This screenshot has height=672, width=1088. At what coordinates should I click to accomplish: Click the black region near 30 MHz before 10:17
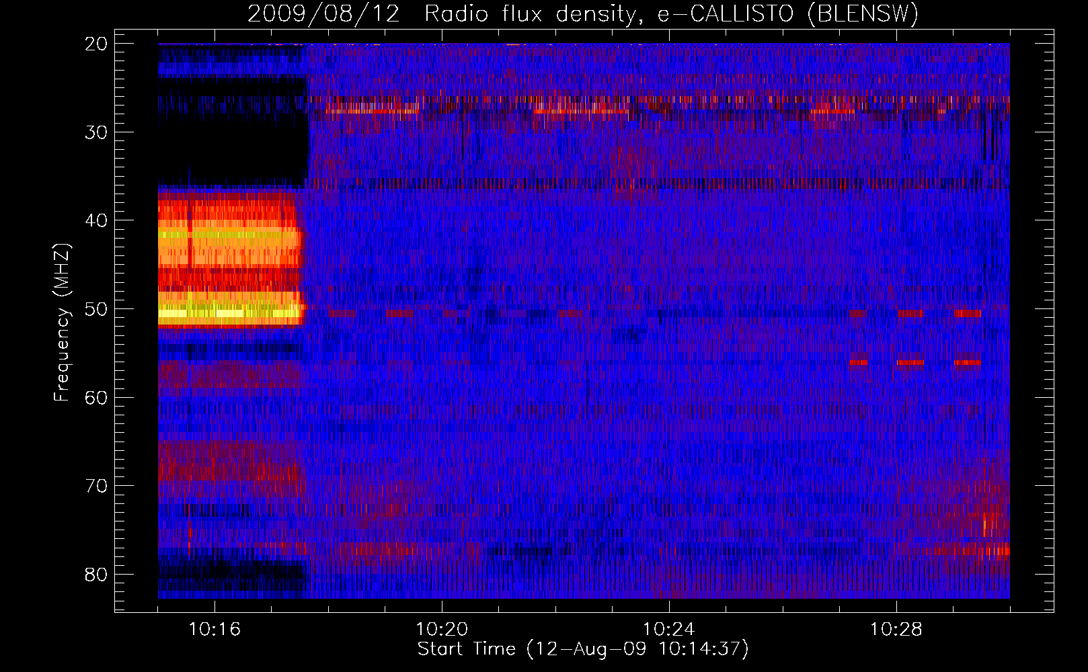(233, 149)
